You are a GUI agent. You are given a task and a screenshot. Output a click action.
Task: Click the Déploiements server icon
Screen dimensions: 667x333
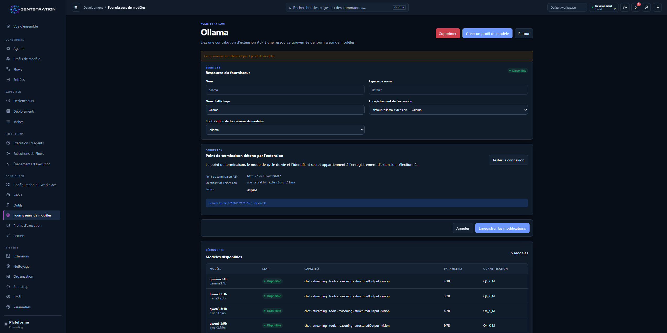click(8, 111)
